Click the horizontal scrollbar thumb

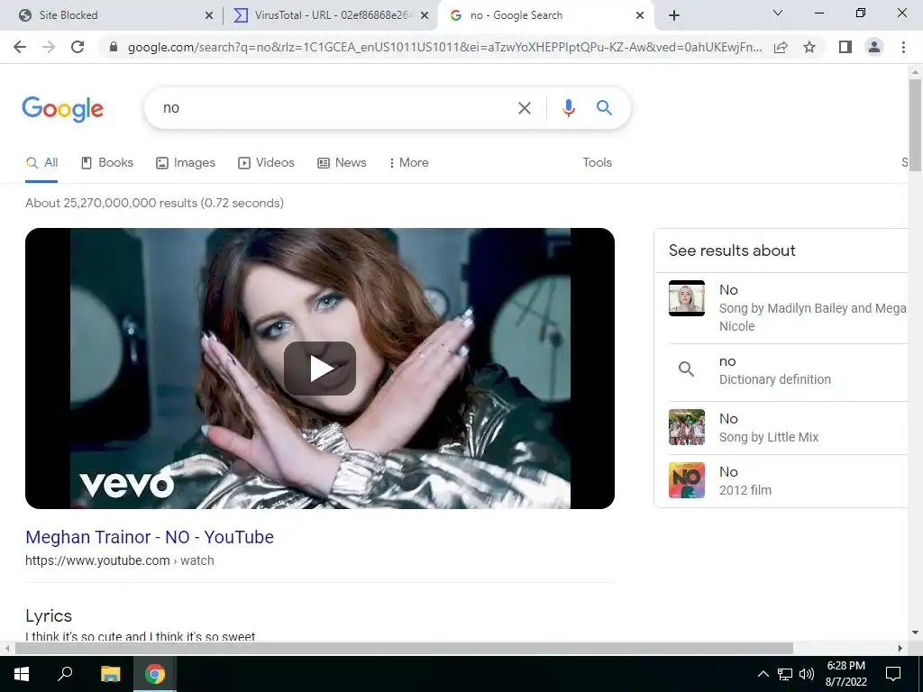pyautogui.click(x=404, y=649)
